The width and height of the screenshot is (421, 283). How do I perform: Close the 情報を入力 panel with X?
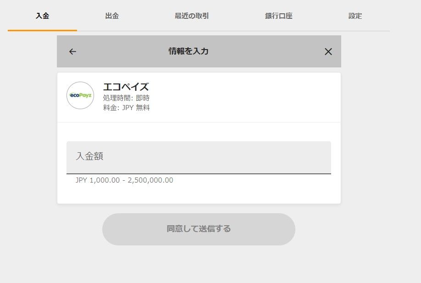pos(328,51)
